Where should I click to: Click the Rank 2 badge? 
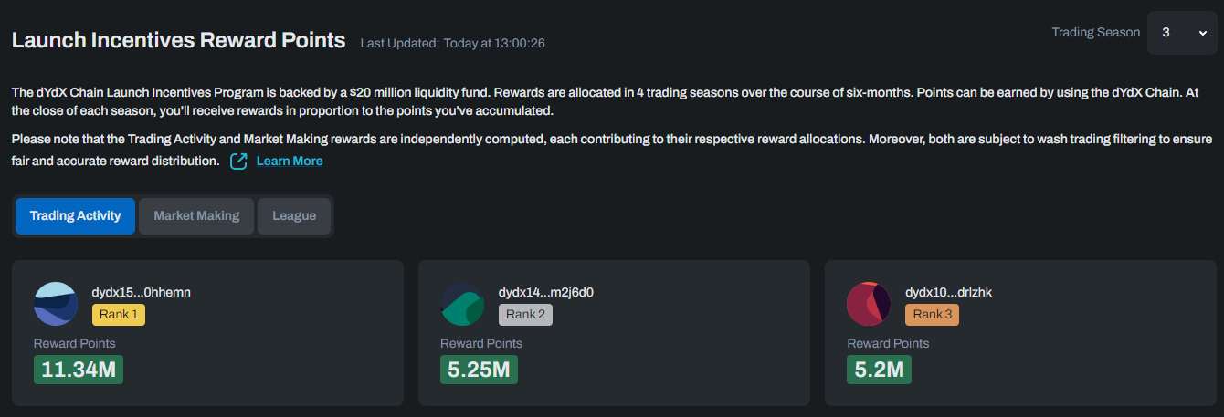point(525,315)
